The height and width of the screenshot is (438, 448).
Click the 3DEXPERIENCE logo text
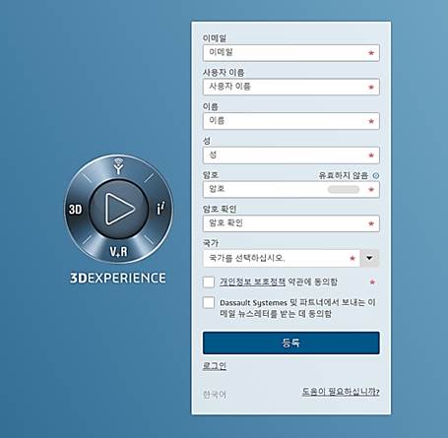[118, 278]
